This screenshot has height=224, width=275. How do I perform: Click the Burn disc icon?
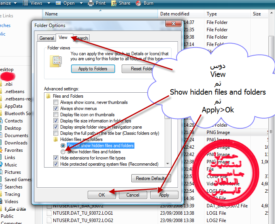[x=139, y=3]
